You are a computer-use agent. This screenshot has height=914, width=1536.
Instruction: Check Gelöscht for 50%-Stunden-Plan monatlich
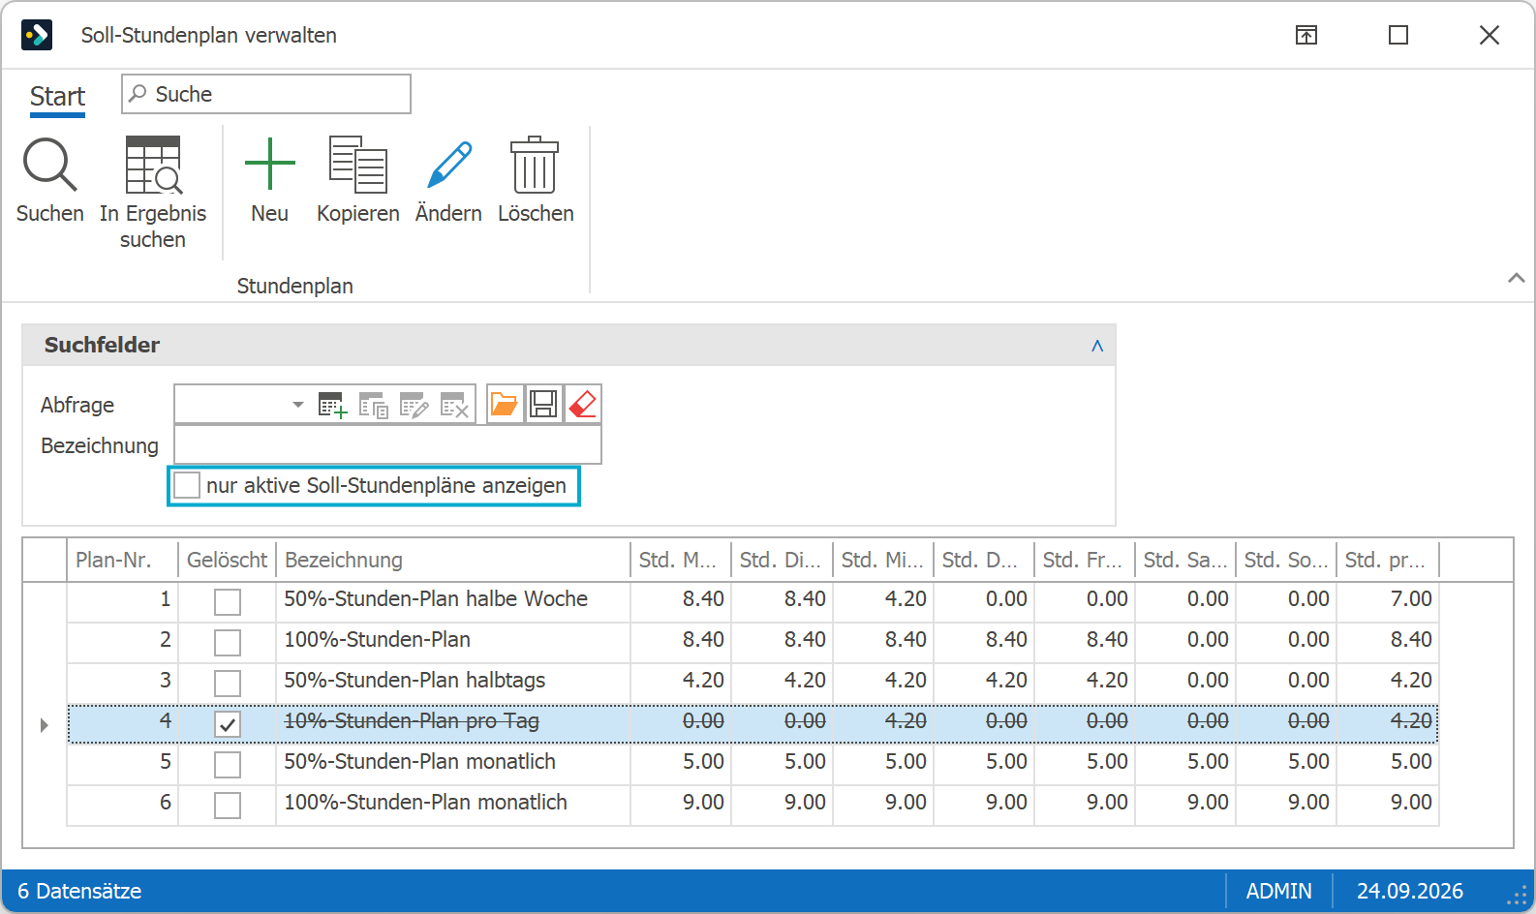(x=228, y=765)
